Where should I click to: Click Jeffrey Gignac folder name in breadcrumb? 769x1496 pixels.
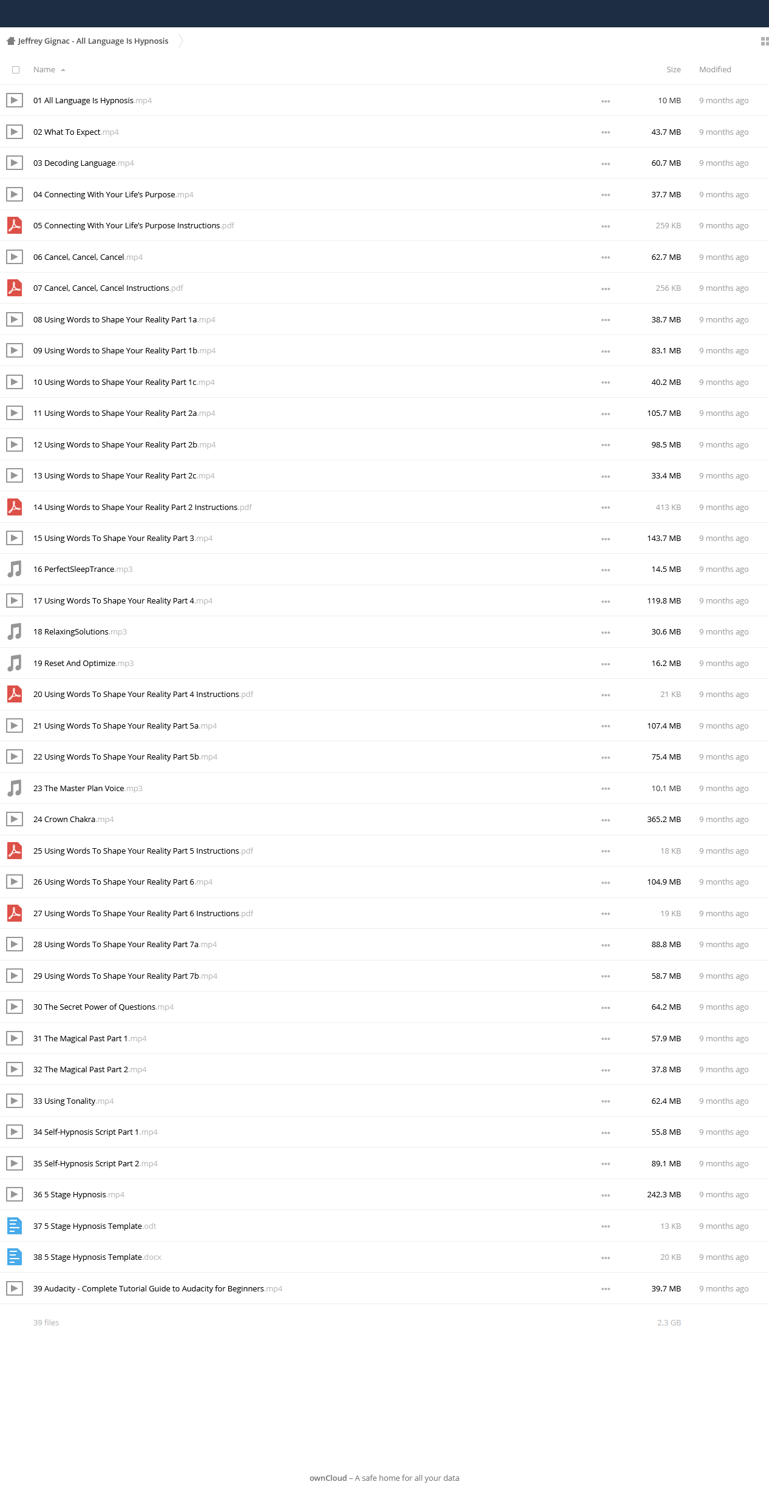93,41
